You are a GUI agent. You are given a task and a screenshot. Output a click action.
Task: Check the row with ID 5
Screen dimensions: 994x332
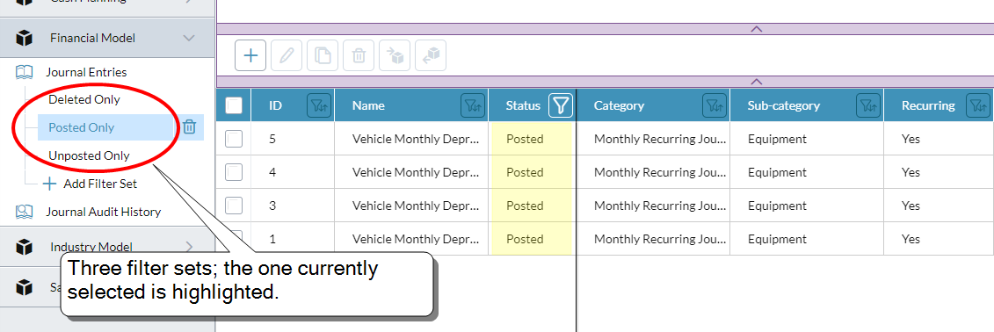tap(234, 139)
